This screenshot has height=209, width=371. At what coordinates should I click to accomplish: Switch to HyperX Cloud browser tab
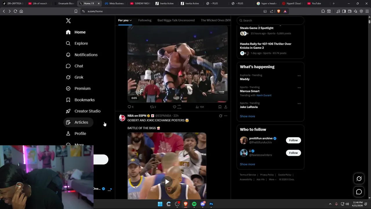(292, 3)
